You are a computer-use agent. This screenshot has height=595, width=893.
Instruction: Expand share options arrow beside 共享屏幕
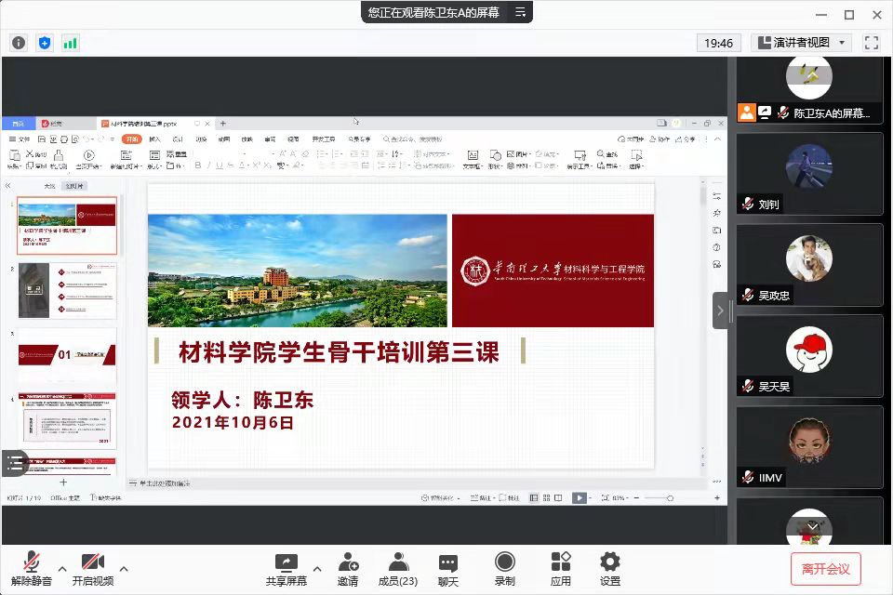click(316, 569)
